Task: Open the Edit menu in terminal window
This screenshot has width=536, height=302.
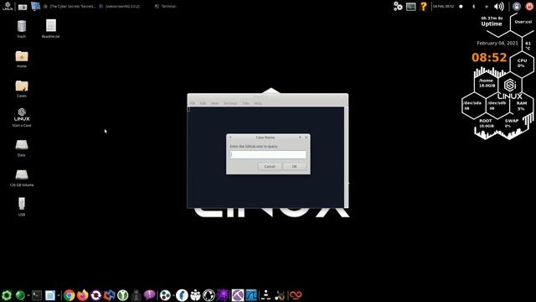Action: coord(203,103)
